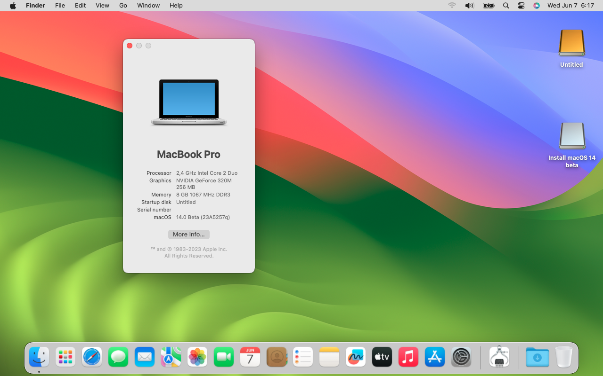Screen dimensions: 603x376
Task: Open App Store from the Dock
Action: coord(435,357)
